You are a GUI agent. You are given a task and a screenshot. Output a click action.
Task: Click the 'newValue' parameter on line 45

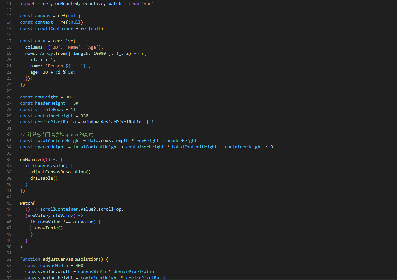coord(38,215)
